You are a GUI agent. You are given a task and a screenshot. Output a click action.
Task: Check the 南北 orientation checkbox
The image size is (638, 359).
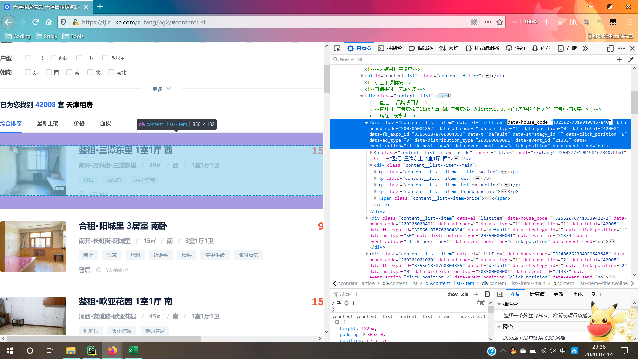click(x=111, y=72)
